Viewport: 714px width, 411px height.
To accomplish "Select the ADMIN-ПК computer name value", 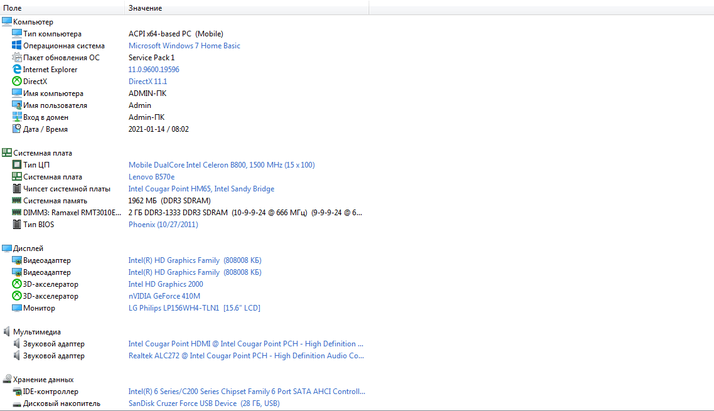I will (x=147, y=93).
